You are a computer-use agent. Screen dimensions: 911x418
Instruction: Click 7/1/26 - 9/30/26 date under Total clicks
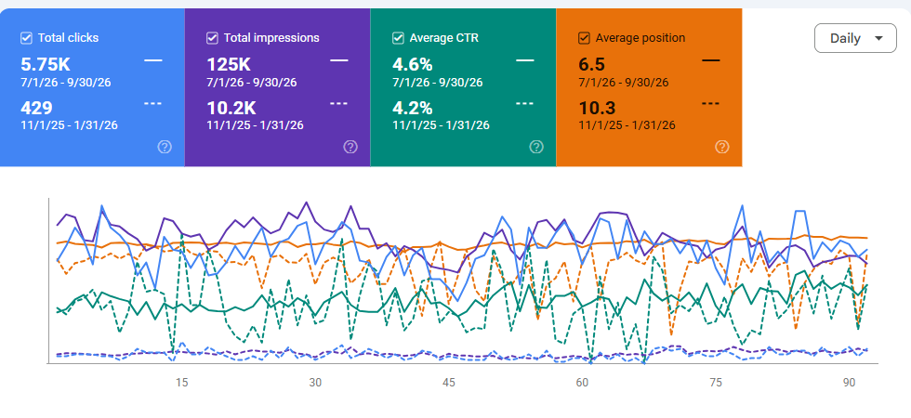pyautogui.click(x=66, y=83)
